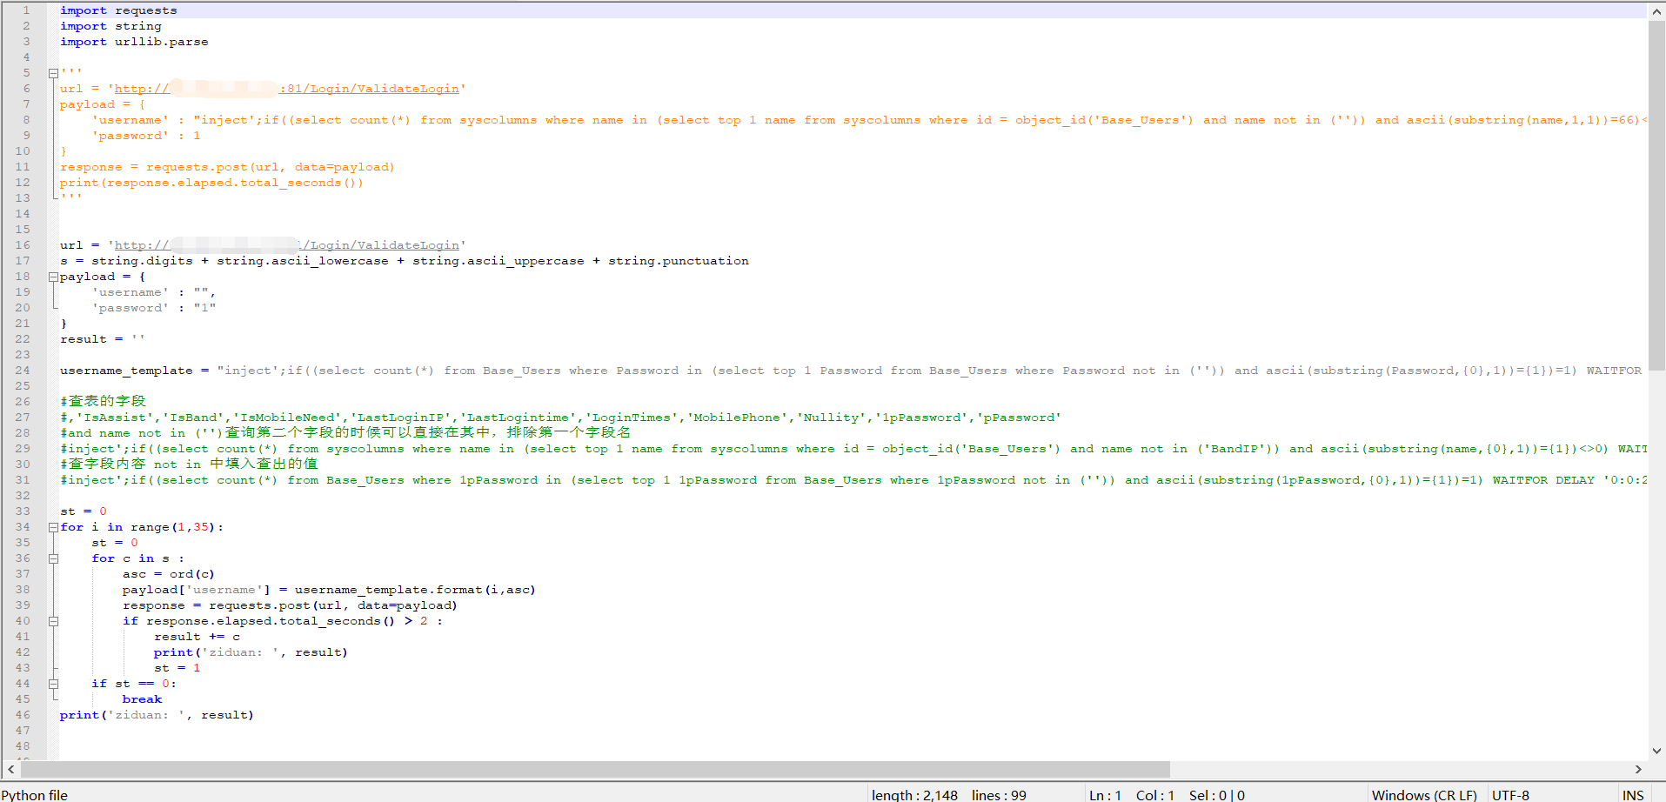The height and width of the screenshot is (802, 1666).
Task: Click the 'Sel : 0 | 0' status entry
Action: point(1217,794)
